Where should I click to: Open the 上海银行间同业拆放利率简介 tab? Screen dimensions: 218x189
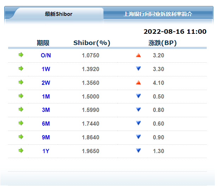pyautogui.click(x=158, y=14)
